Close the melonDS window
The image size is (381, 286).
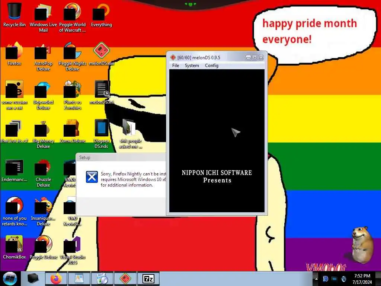[x=261, y=58]
